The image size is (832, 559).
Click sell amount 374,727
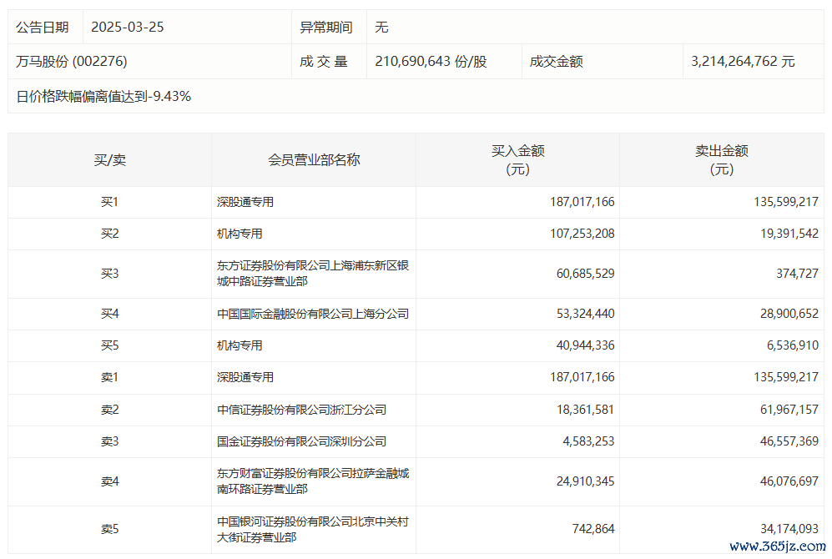coord(797,274)
